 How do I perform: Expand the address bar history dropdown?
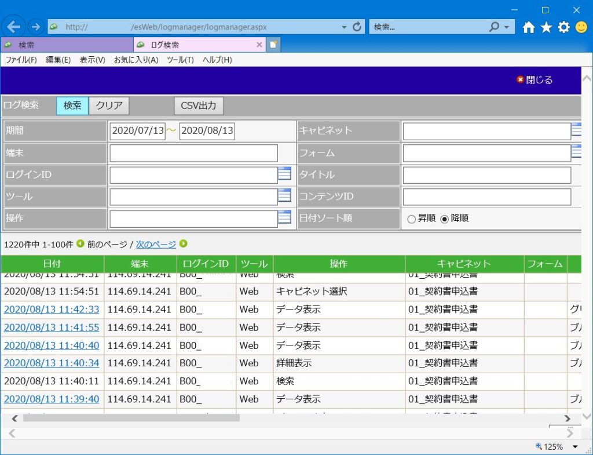(344, 27)
